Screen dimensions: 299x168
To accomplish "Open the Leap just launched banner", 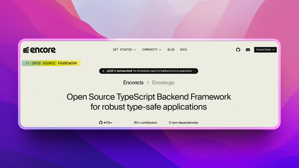I will pyautogui.click(x=149, y=71).
